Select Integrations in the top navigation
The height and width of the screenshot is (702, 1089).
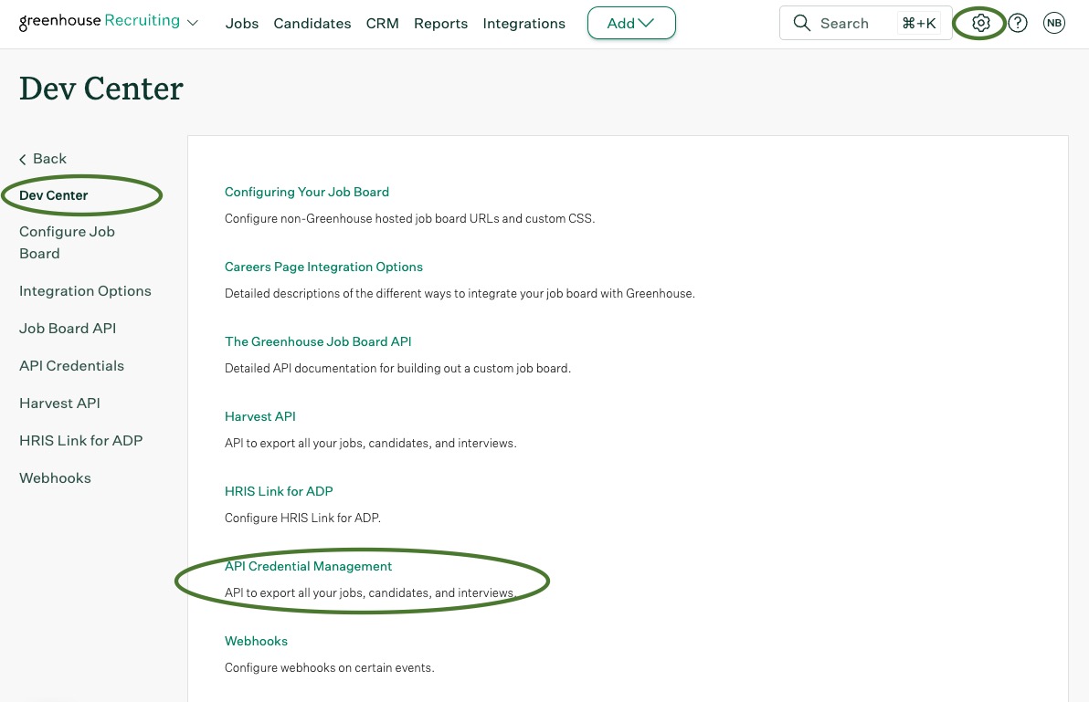coord(523,24)
